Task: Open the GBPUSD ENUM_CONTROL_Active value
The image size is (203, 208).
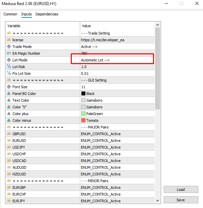Action: tap(117, 134)
